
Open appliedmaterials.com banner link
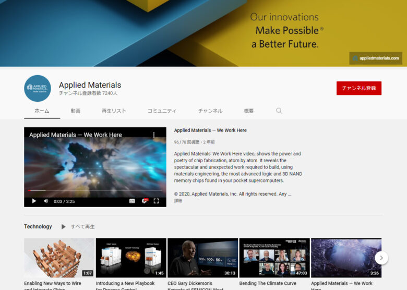point(376,58)
